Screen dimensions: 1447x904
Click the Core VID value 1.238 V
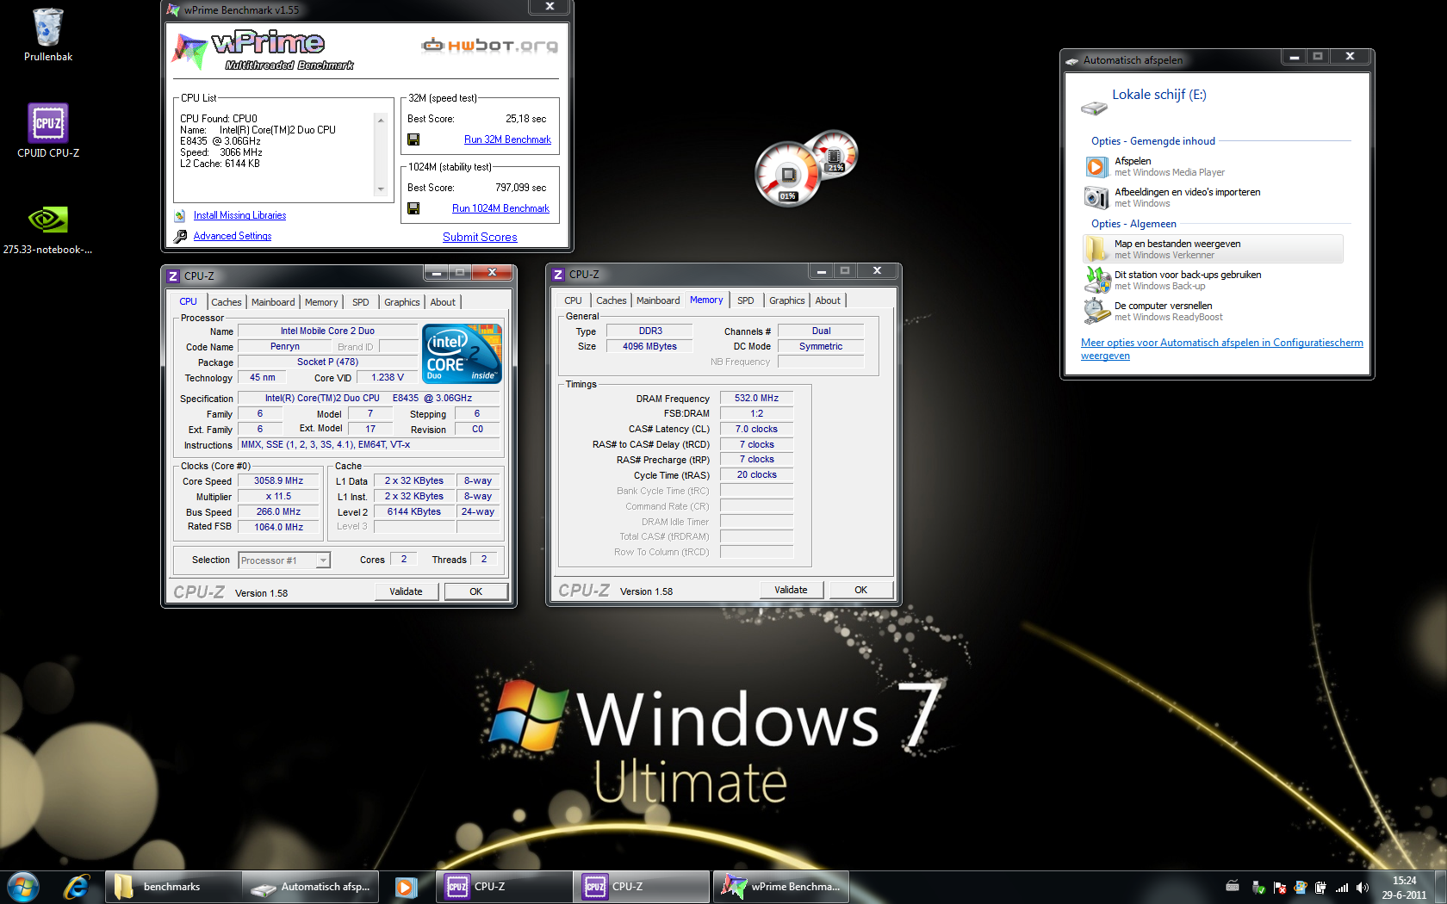click(388, 378)
